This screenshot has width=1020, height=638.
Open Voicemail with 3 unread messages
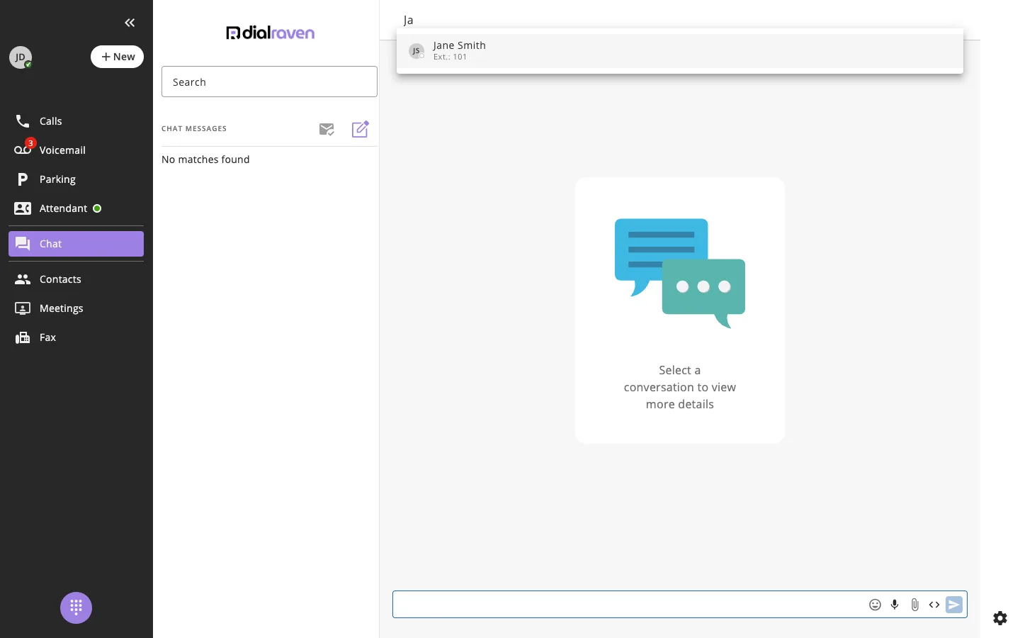[x=76, y=150]
